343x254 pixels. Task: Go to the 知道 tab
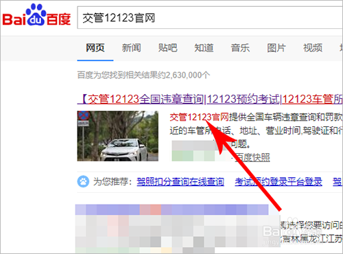click(204, 48)
